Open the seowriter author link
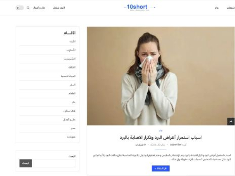 click(176, 145)
